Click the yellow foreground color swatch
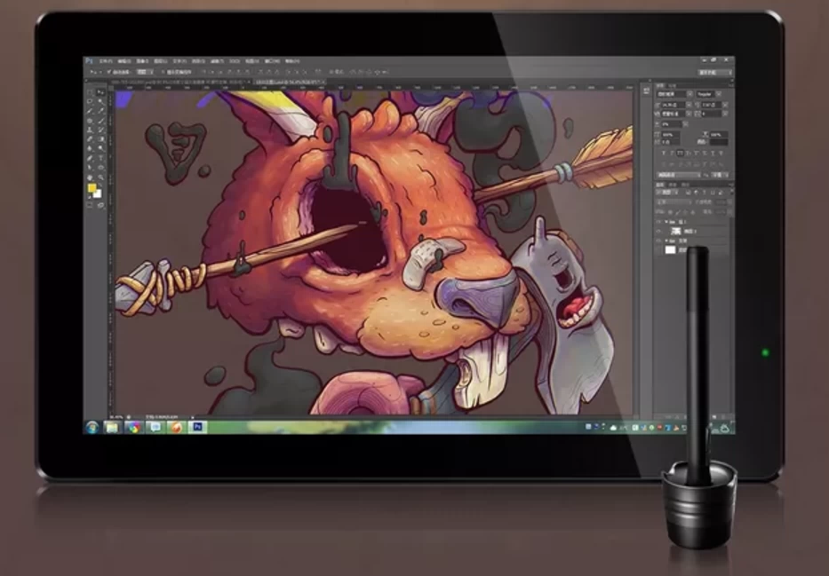Viewport: 829px width, 576px height. 92,189
